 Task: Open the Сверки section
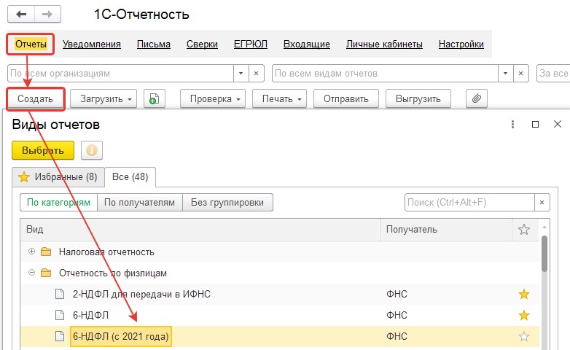pyautogui.click(x=202, y=44)
